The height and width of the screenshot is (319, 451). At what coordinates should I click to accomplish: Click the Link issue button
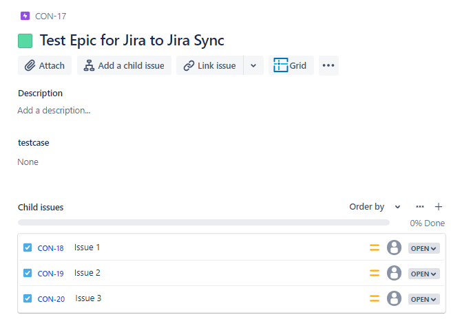click(209, 65)
